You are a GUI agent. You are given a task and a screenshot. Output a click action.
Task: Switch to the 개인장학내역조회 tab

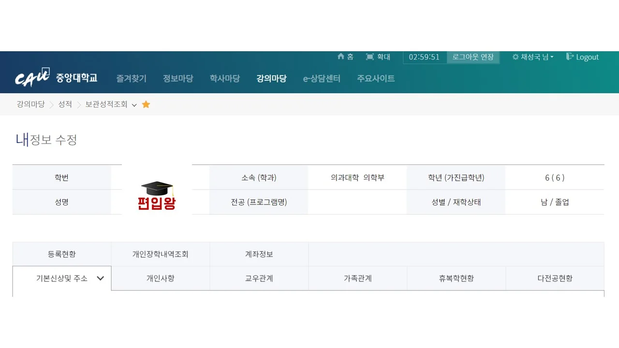[x=161, y=254]
